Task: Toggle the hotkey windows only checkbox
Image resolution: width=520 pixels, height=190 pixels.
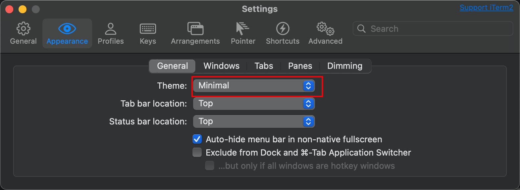Action: click(210, 166)
